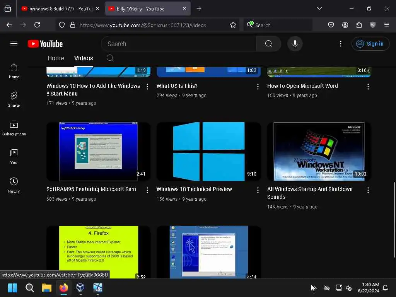396x297 pixels.
Task: Open History in the sidebar
Action: tap(14, 185)
